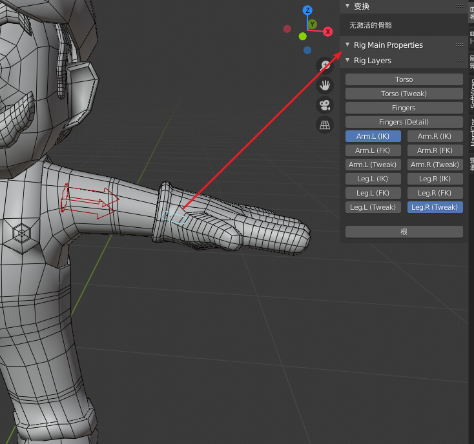Enable the Arm.L (FK) layer
The image size is (474, 444).
click(x=373, y=150)
